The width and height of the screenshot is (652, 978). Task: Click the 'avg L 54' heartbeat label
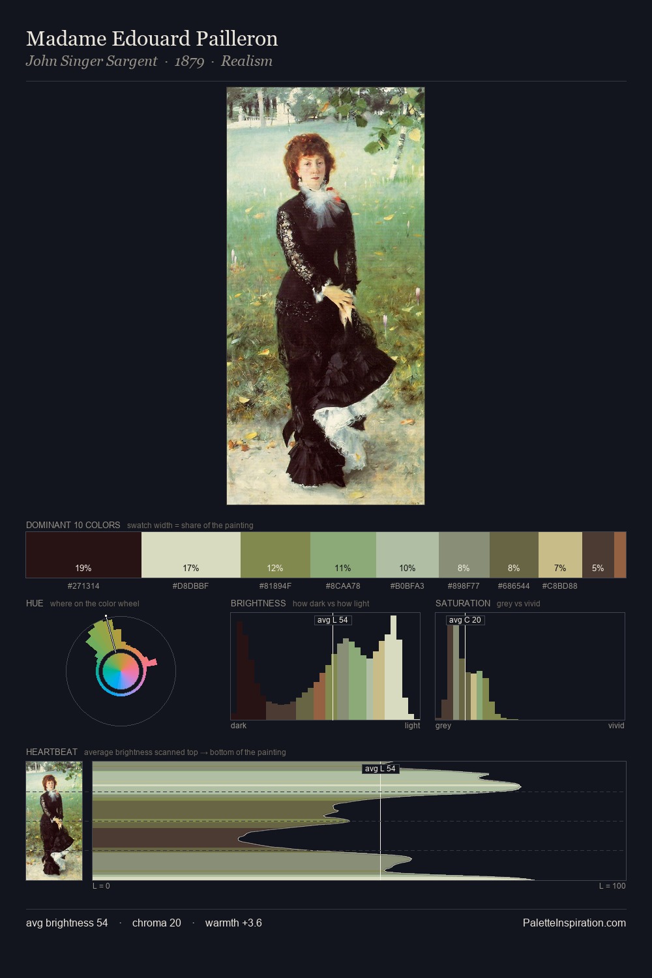click(x=380, y=769)
